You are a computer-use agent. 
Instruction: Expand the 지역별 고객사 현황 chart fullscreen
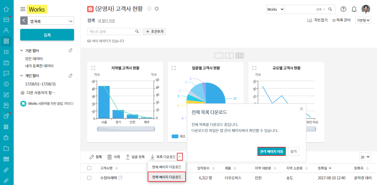[x=93, y=68]
